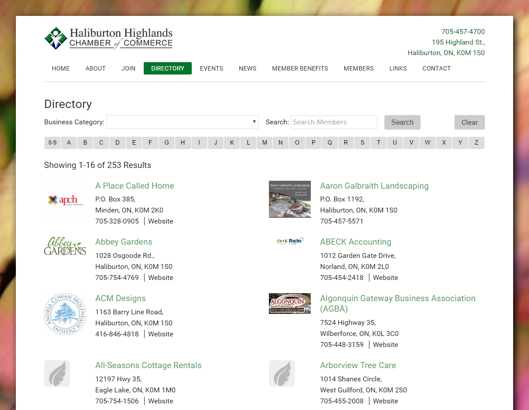The height and width of the screenshot is (410, 529).
Task: Filter directory by letter Z
Action: point(477,142)
